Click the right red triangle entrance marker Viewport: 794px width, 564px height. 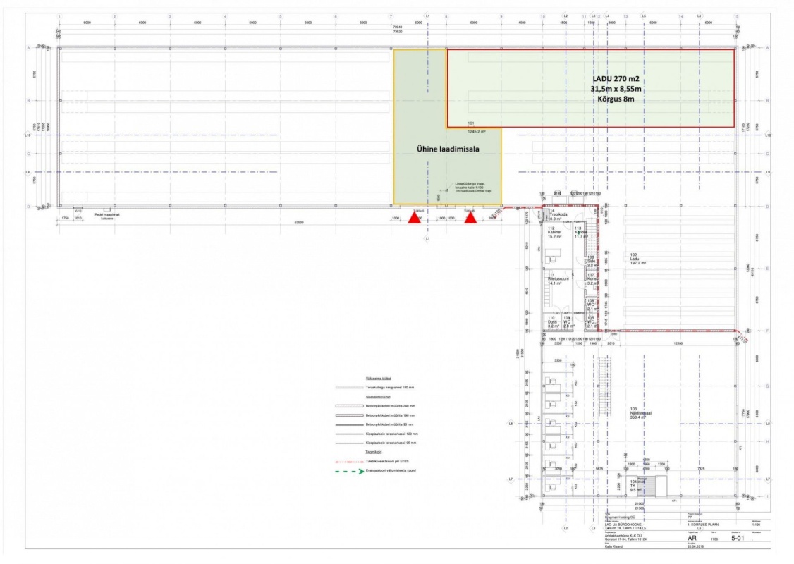click(x=470, y=218)
